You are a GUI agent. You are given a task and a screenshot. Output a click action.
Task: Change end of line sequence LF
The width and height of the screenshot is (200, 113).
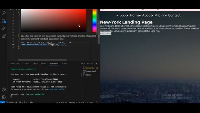[x=87, y=103]
